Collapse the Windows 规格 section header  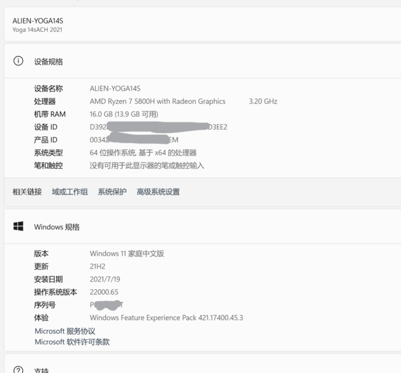pos(201,227)
